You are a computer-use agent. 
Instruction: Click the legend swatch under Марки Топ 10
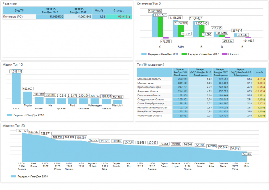pyautogui.click(x=10, y=115)
